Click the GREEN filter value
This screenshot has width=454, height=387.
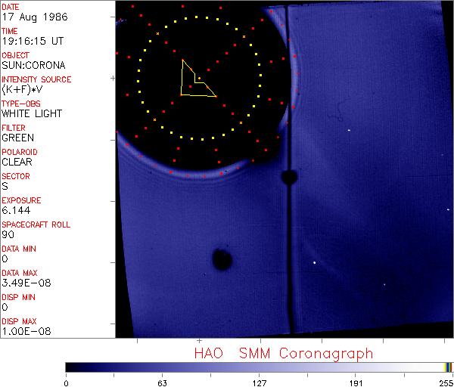(x=17, y=138)
